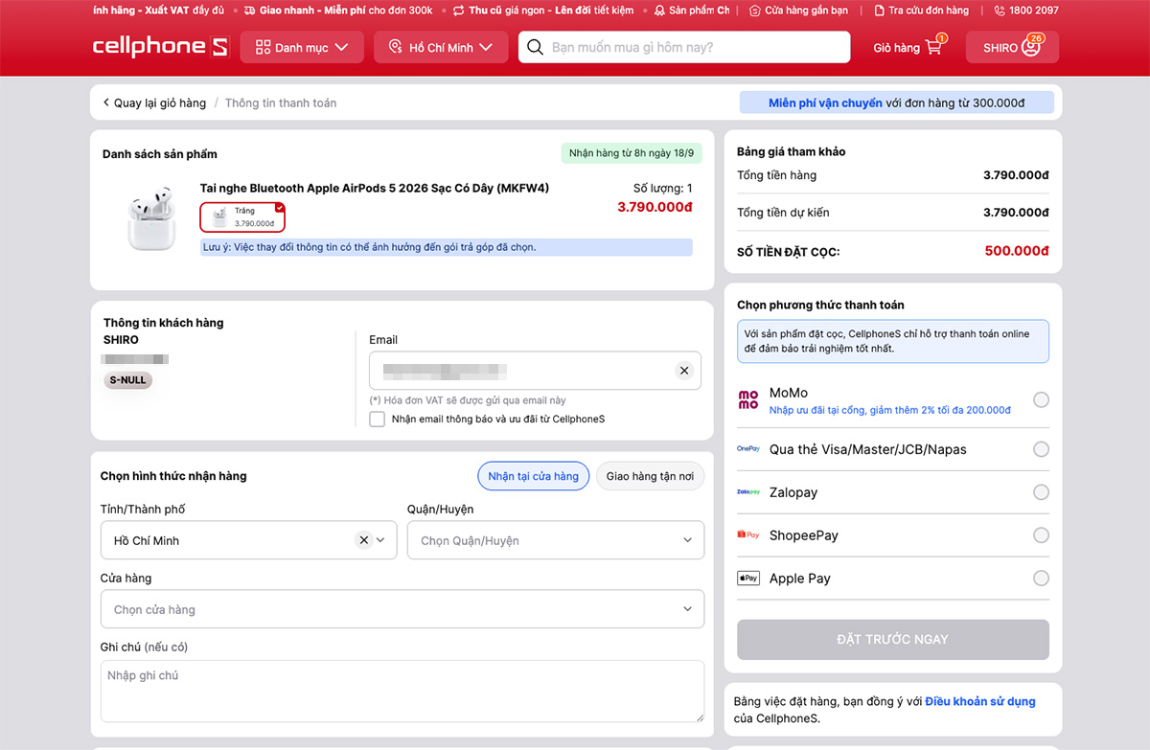Click the back arrow beside Quay lại giỏ hàng
This screenshot has width=1150, height=750.
106,102
